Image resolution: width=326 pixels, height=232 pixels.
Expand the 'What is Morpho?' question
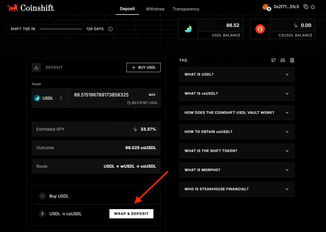coord(237,170)
